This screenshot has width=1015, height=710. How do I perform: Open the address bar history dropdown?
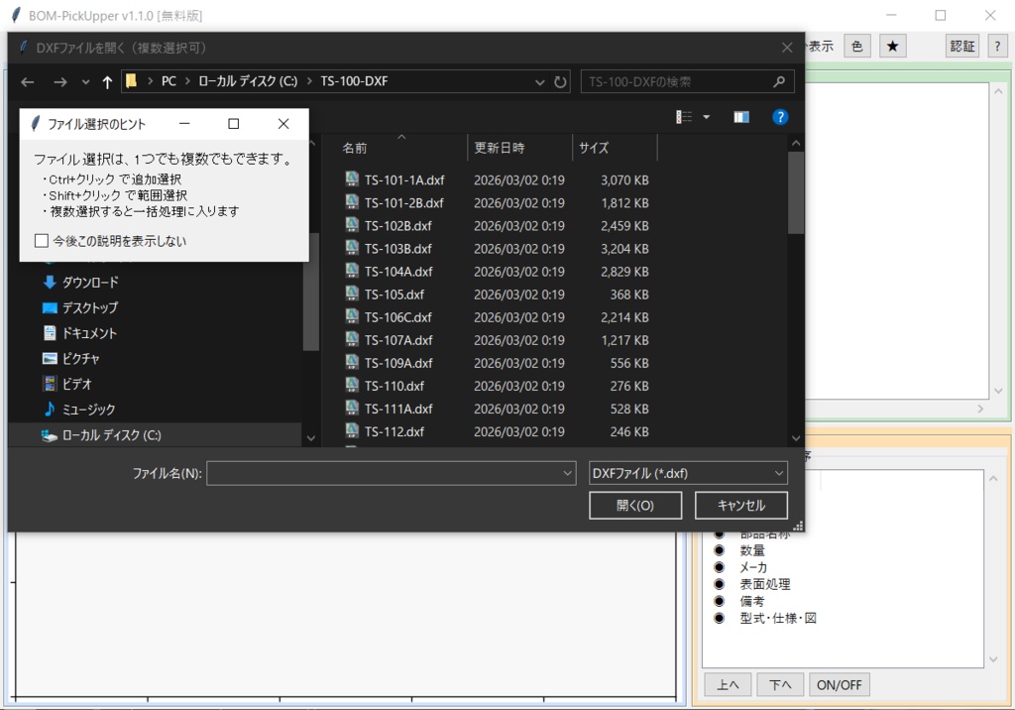[x=539, y=82]
